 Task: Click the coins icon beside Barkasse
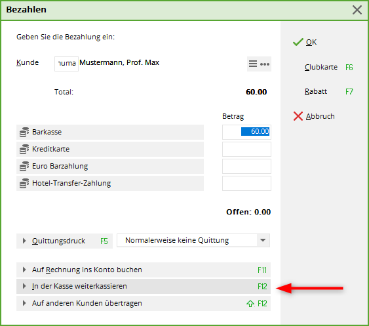tap(24, 132)
